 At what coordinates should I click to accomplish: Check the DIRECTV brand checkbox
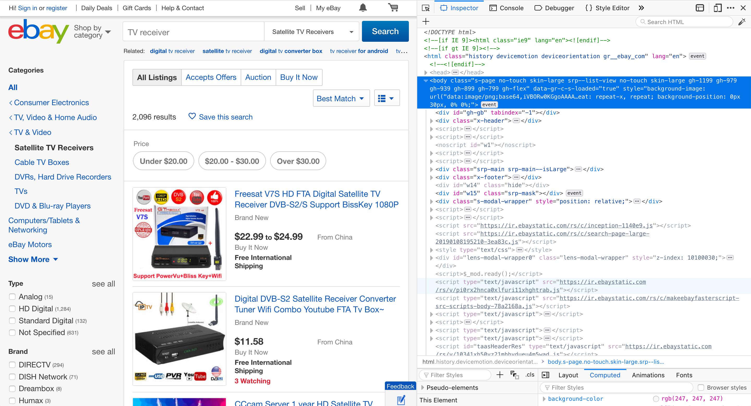pyautogui.click(x=12, y=365)
